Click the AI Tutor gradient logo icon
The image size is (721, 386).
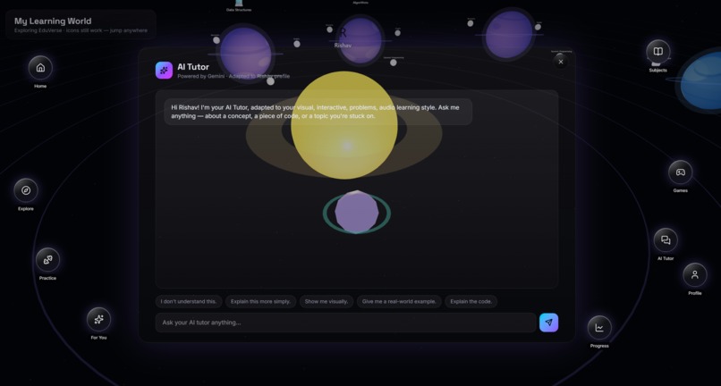165,71
